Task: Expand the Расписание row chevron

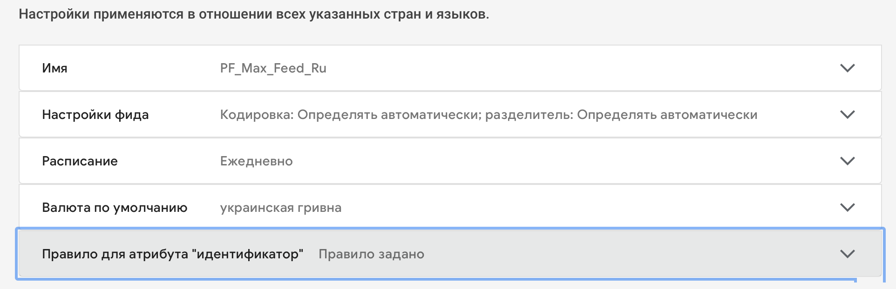Action: pyautogui.click(x=847, y=161)
